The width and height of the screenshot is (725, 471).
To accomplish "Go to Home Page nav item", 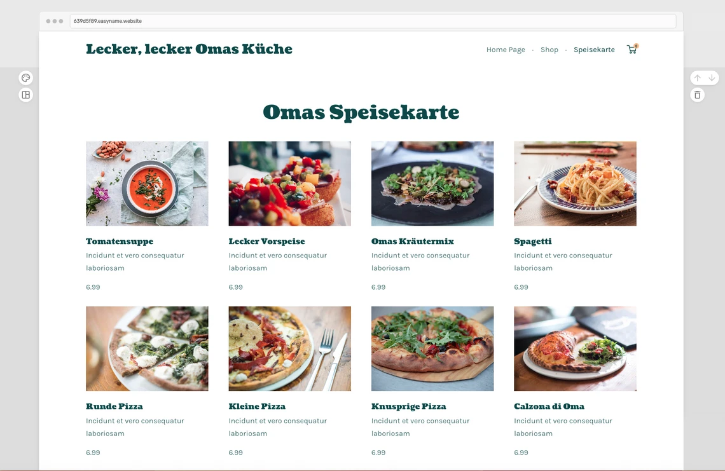I will coord(506,50).
